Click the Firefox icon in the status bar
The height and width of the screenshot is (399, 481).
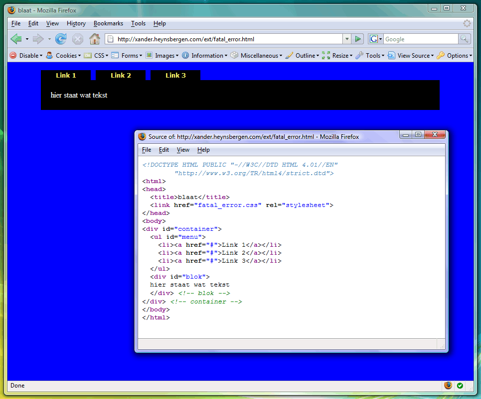click(448, 386)
